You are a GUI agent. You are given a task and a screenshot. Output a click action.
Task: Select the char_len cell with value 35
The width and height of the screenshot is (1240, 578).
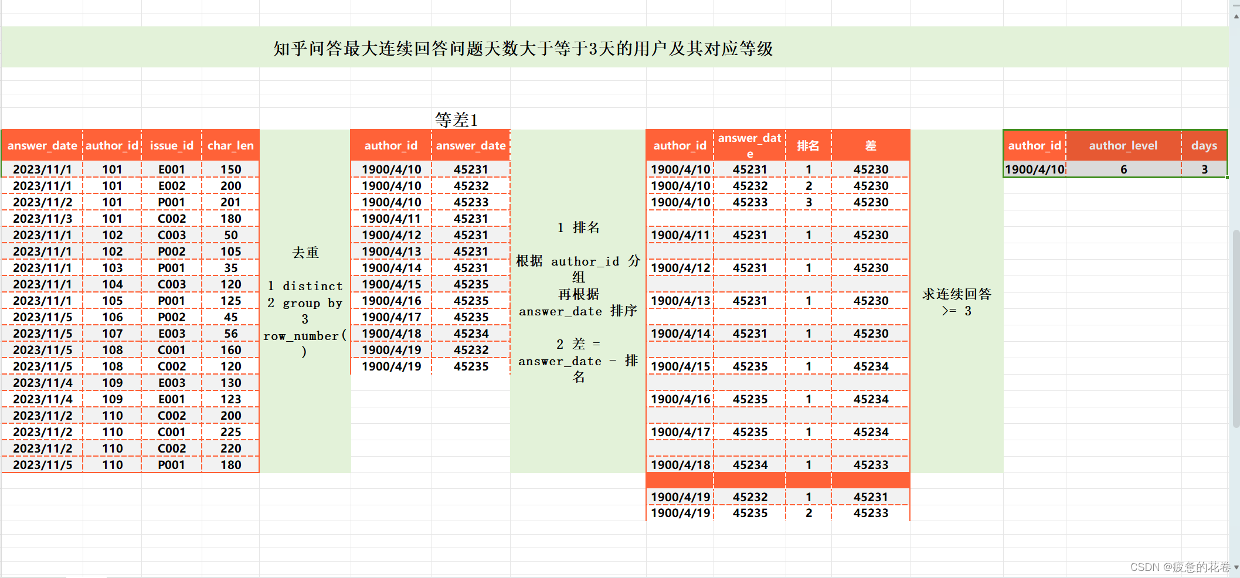coord(230,268)
